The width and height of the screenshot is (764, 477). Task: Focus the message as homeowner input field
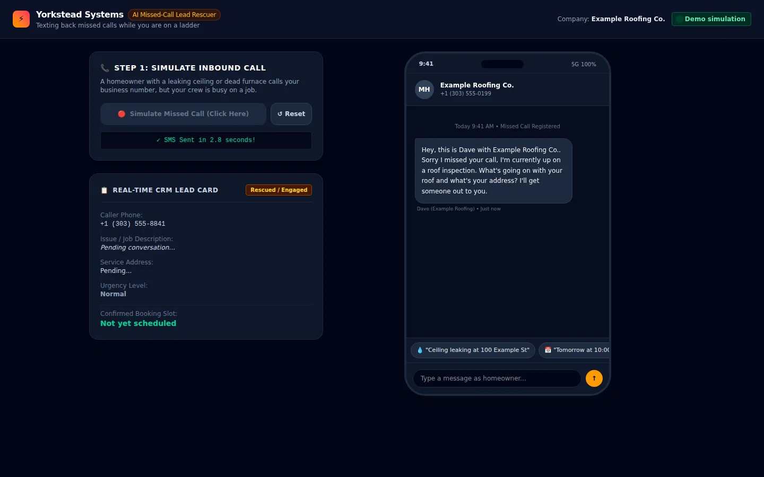(497, 378)
